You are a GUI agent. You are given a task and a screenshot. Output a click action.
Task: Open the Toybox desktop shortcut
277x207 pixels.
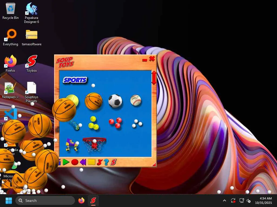point(32,64)
